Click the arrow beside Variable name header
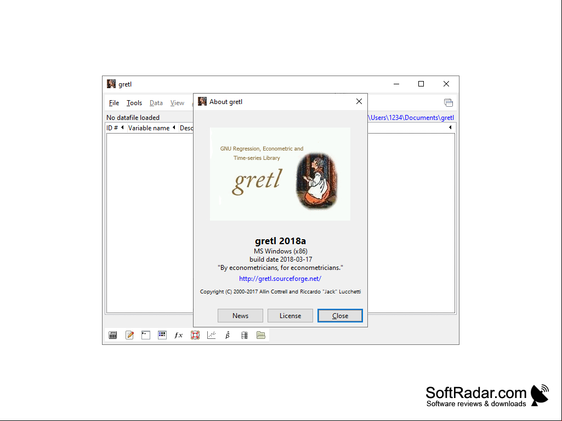 [174, 128]
